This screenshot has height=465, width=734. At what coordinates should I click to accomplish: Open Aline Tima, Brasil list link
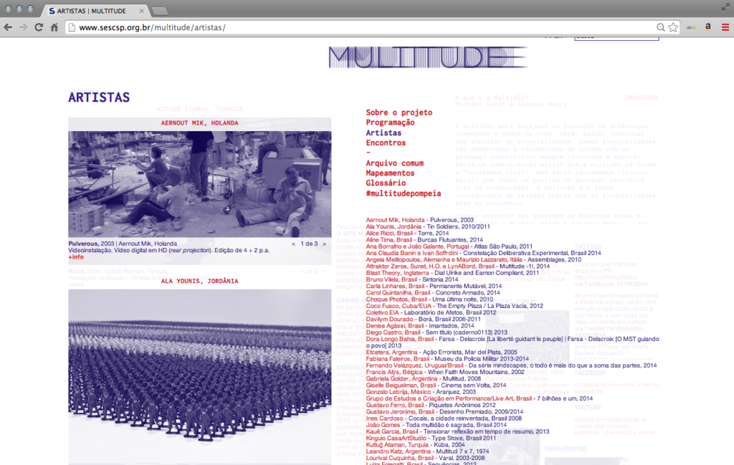pos(389,239)
